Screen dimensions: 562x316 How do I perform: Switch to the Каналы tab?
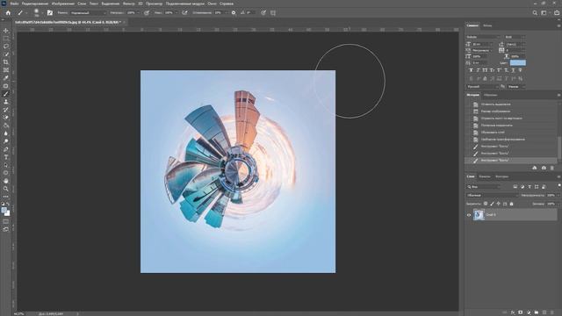(485, 176)
